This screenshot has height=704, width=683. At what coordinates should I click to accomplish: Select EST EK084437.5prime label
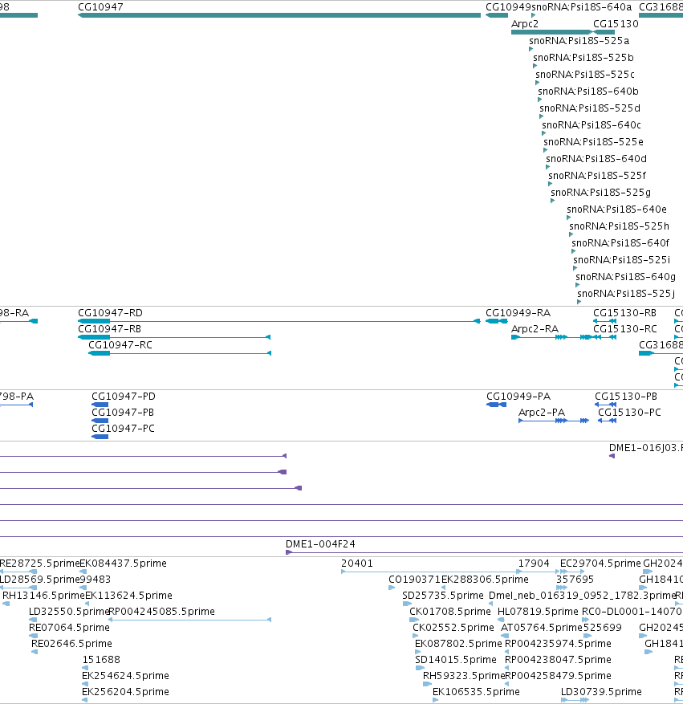tap(123, 564)
